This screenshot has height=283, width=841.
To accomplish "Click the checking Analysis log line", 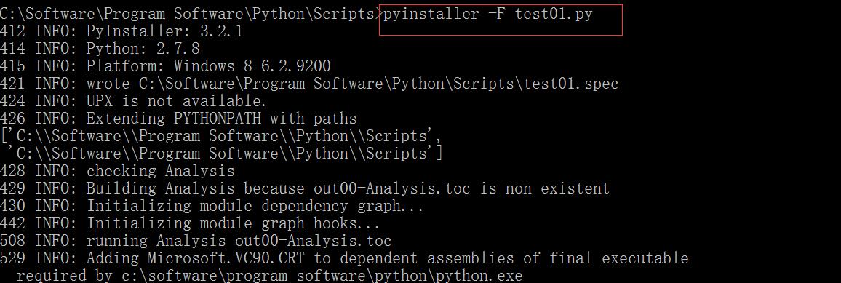I will [117, 171].
